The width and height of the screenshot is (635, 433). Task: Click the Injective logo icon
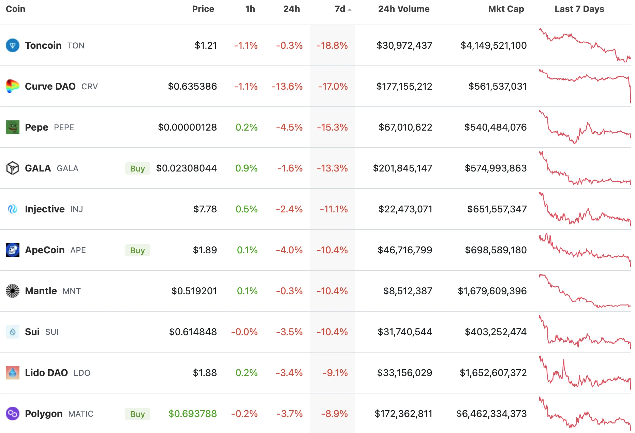click(x=13, y=209)
